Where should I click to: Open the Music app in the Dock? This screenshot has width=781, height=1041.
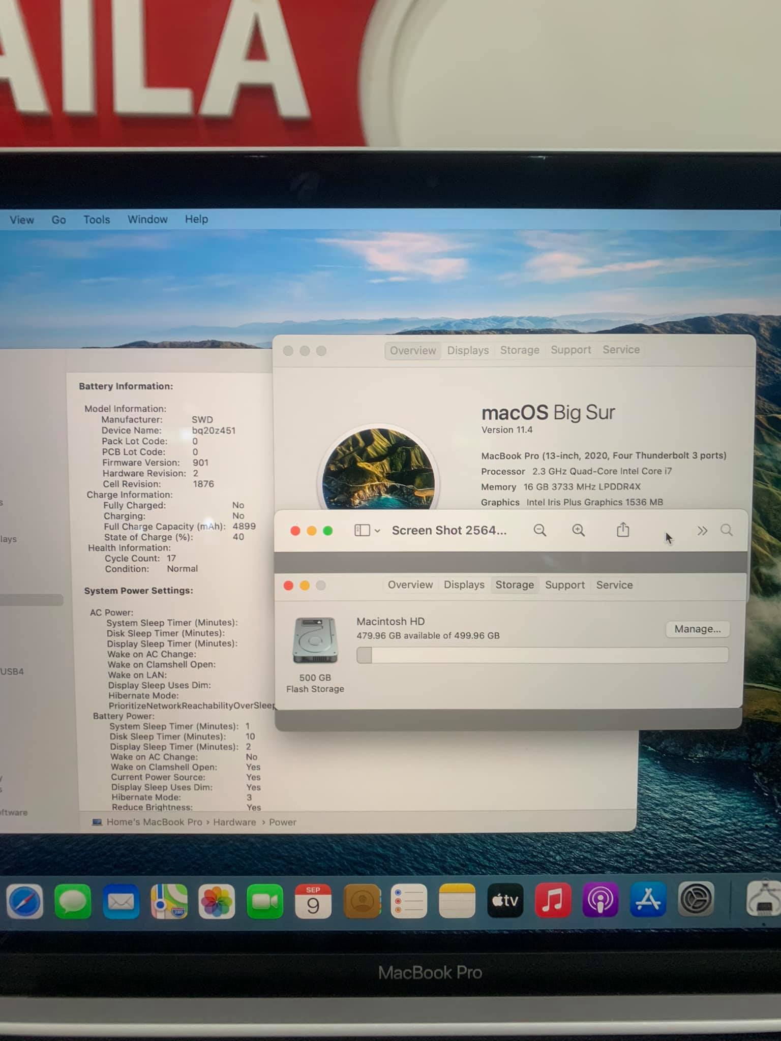pos(553,901)
